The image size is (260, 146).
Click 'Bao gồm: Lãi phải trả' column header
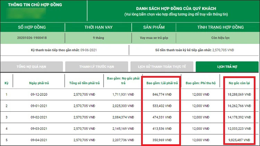[x=162, y=83]
